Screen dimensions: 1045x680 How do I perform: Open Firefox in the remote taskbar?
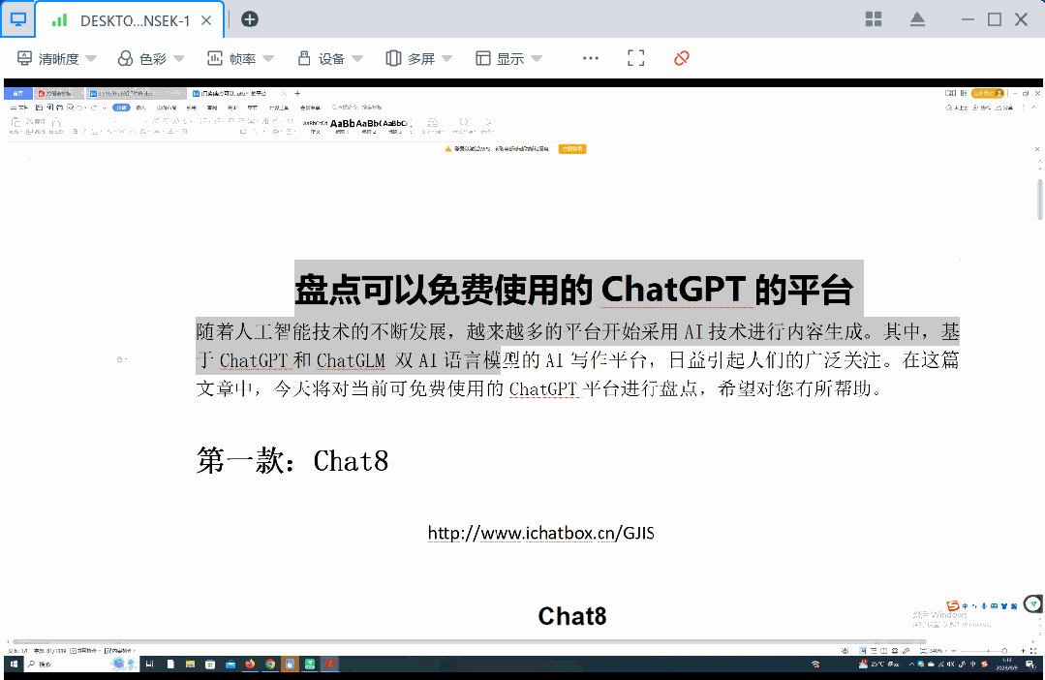250,664
